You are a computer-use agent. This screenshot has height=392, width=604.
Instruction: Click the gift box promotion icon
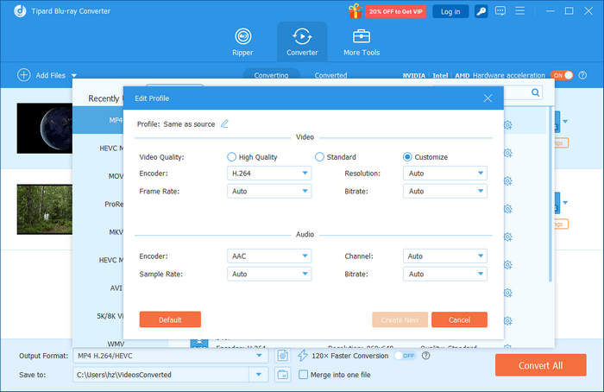click(355, 11)
